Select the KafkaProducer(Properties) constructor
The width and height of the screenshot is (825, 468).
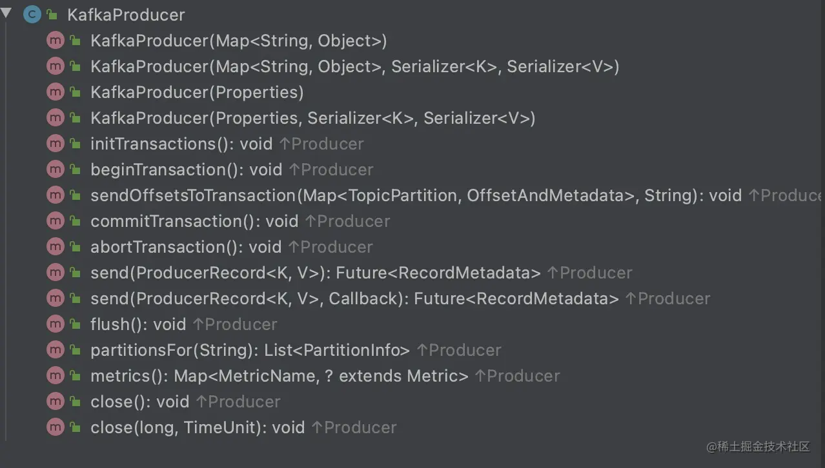197,92
